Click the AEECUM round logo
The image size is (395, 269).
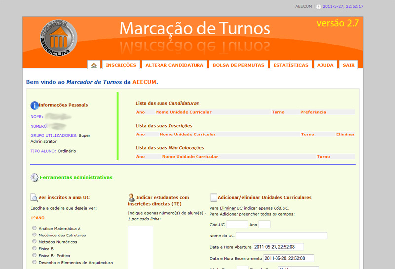coord(59,38)
